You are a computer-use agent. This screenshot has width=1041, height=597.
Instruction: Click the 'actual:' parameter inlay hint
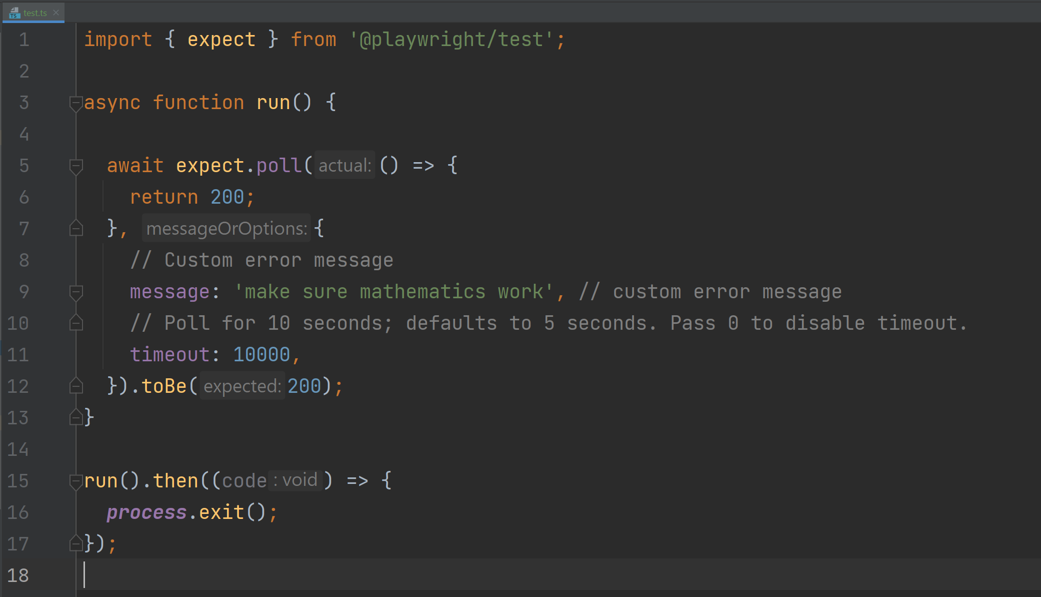pyautogui.click(x=344, y=166)
